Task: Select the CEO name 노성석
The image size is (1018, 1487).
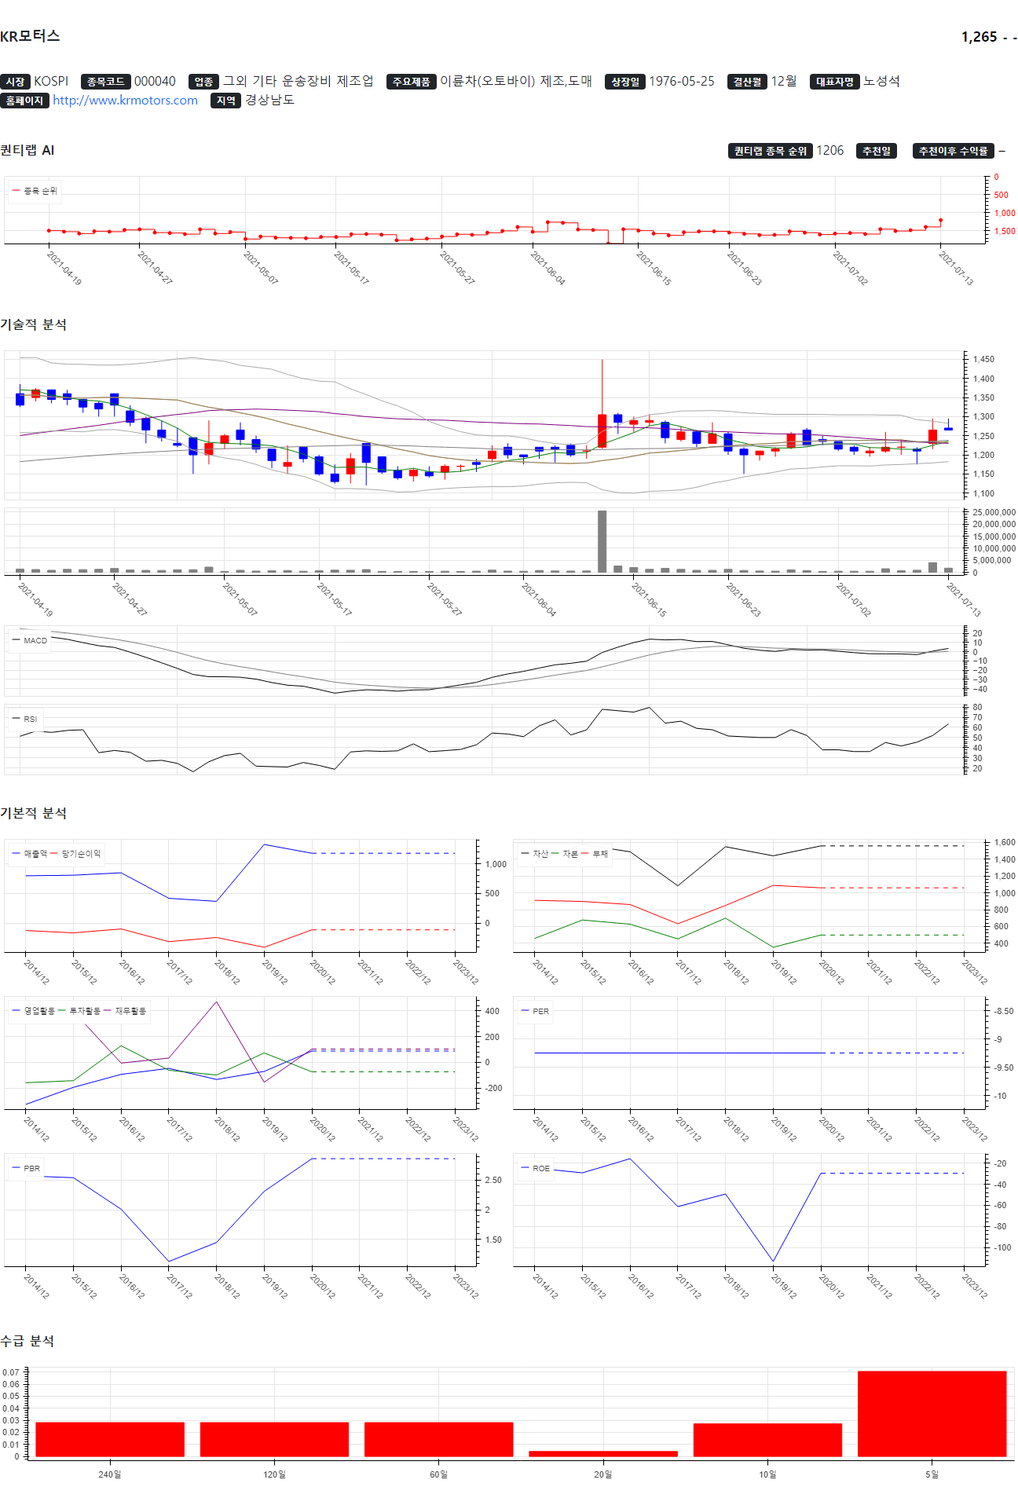Action: 881,82
